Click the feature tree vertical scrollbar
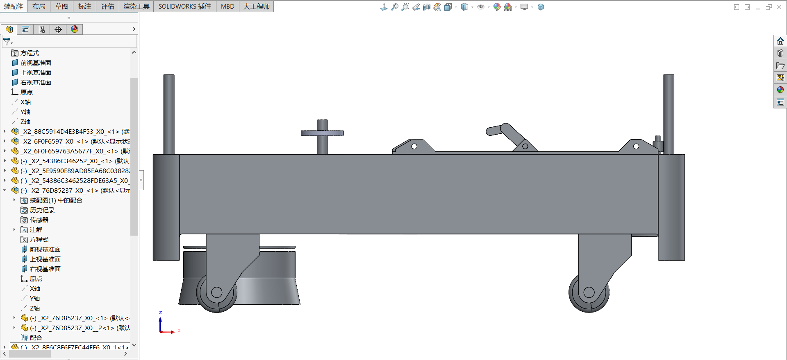The image size is (787, 360). pos(134,155)
